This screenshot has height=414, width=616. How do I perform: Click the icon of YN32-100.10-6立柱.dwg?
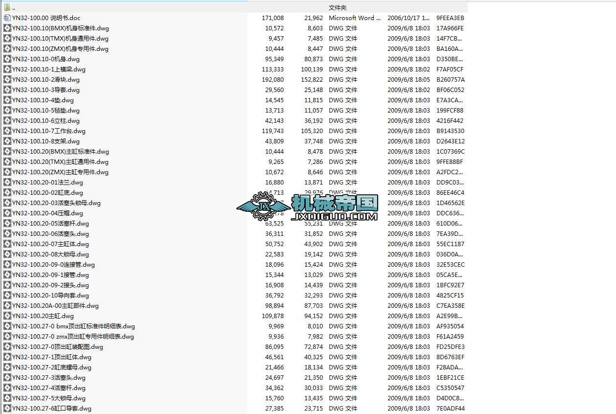(x=7, y=120)
